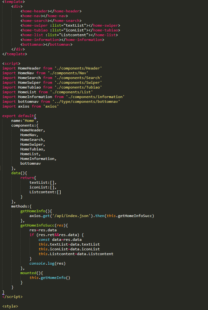Screen dimensions: 208x310
Task: Click the this.Listcontent=data.Listcontent line
Action: tap(76, 254)
